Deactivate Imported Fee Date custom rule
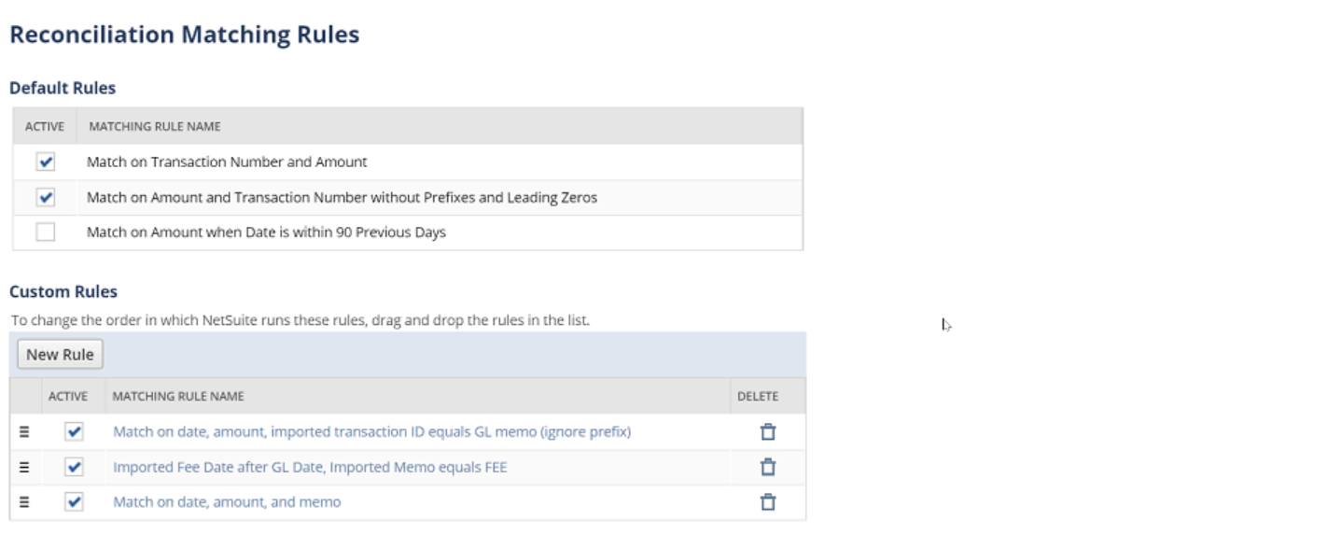The width and height of the screenshot is (1328, 549). coord(75,467)
